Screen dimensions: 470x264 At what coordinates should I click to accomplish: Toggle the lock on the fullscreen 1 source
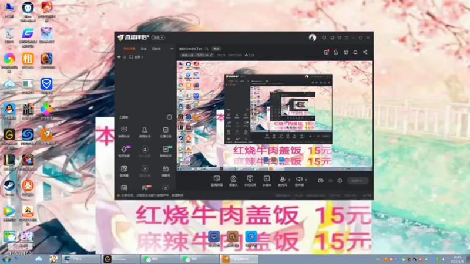tap(125, 57)
